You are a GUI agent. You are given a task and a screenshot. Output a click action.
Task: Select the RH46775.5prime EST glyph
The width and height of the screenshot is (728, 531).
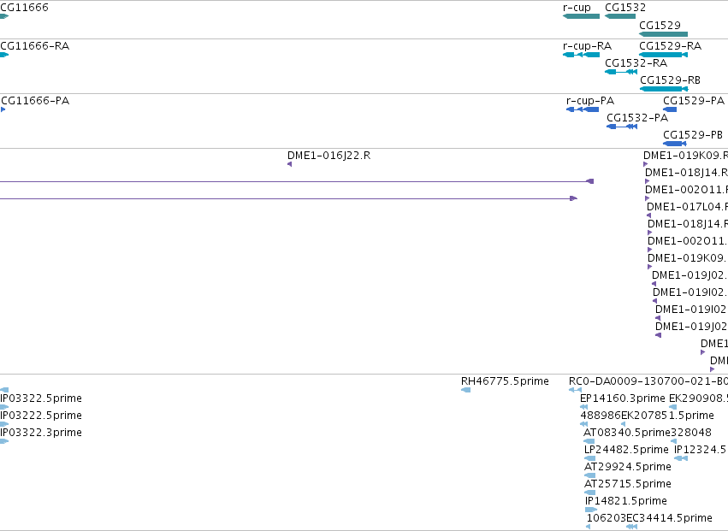[x=465, y=390]
